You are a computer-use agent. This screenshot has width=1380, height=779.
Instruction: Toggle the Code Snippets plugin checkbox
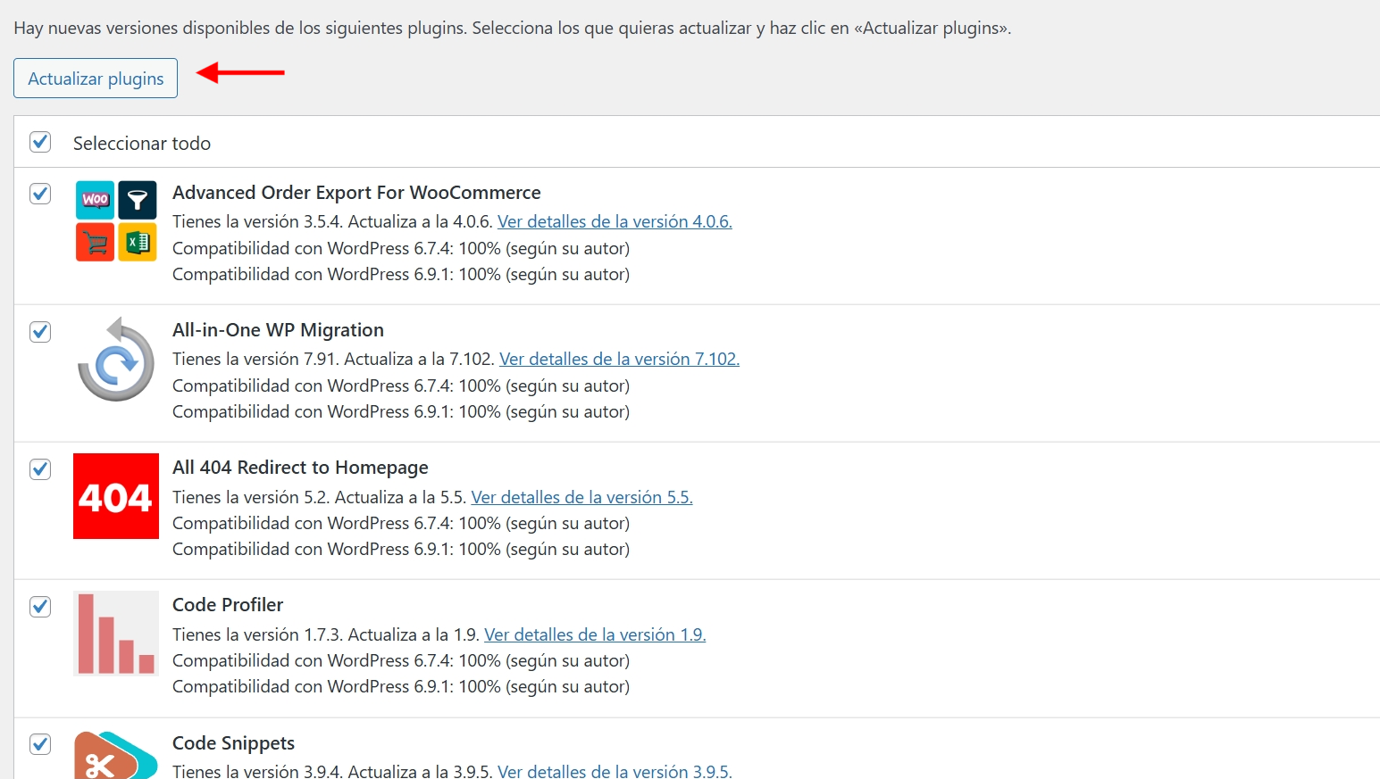click(x=40, y=744)
